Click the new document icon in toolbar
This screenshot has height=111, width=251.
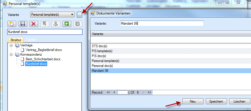click(12, 24)
